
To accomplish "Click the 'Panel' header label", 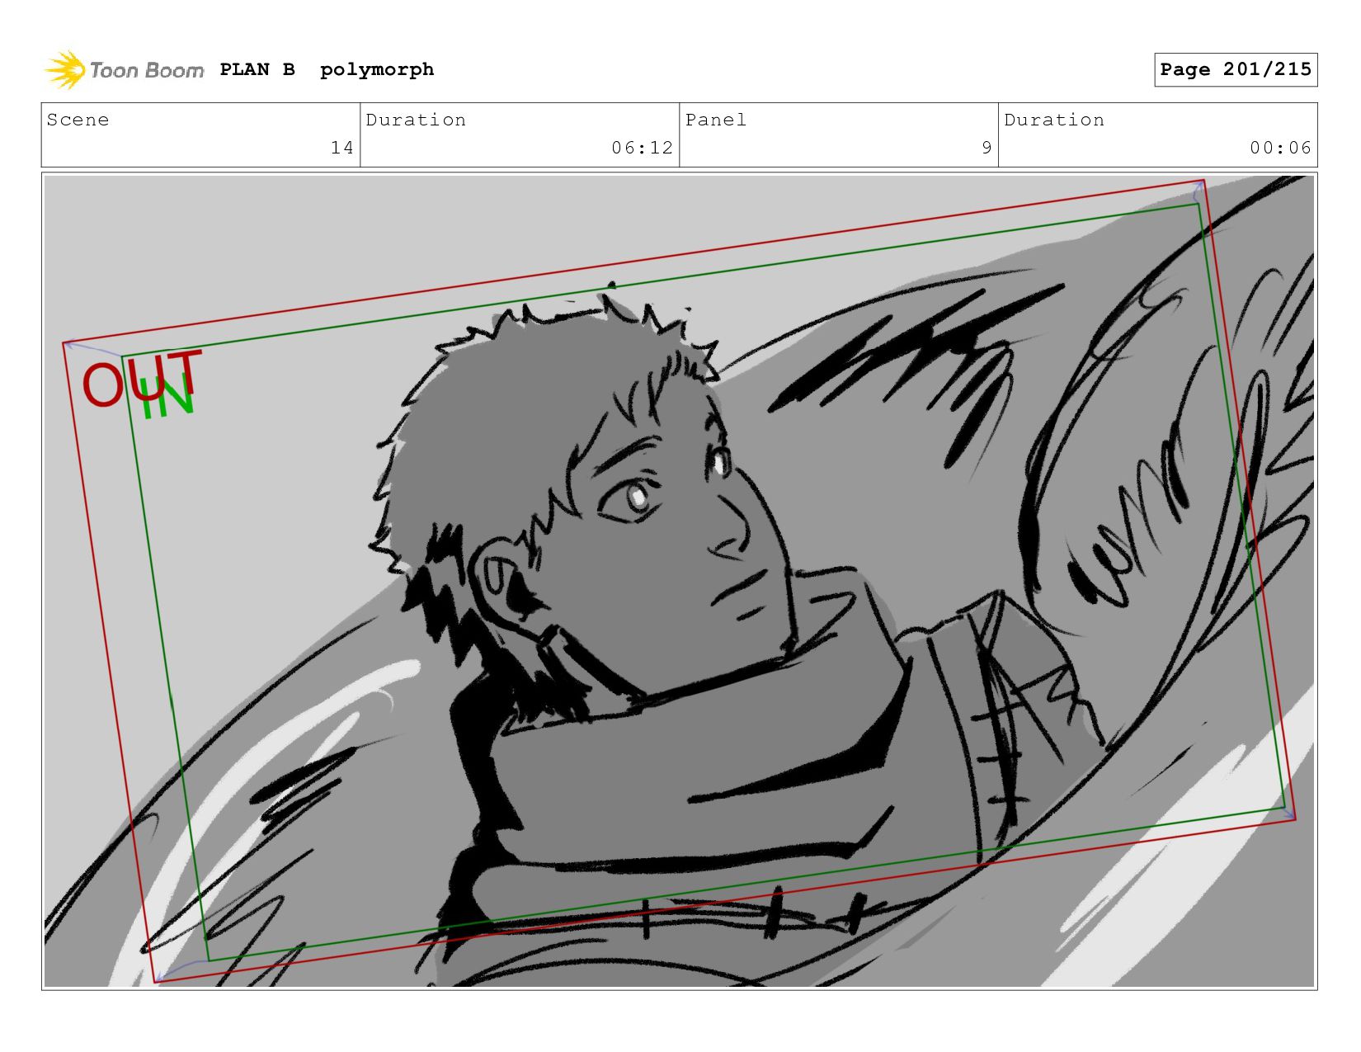I will [716, 120].
